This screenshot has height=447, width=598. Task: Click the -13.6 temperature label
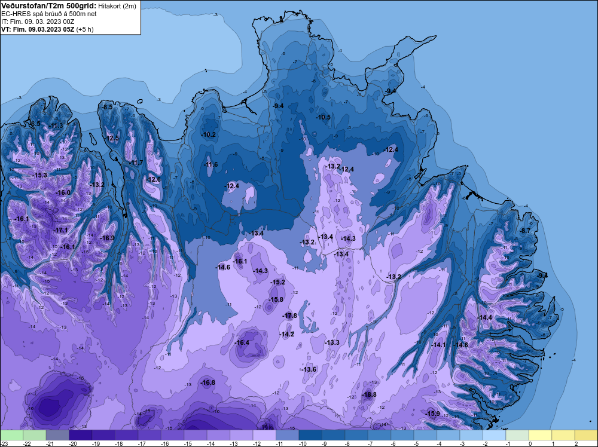click(x=309, y=369)
